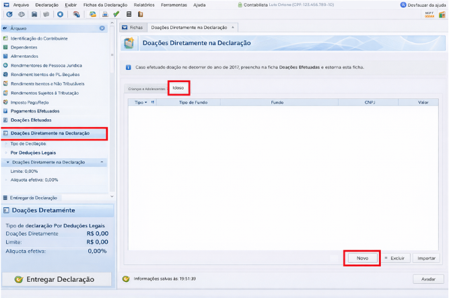Click the first blue refresh toolbar icon

pos(9,13)
